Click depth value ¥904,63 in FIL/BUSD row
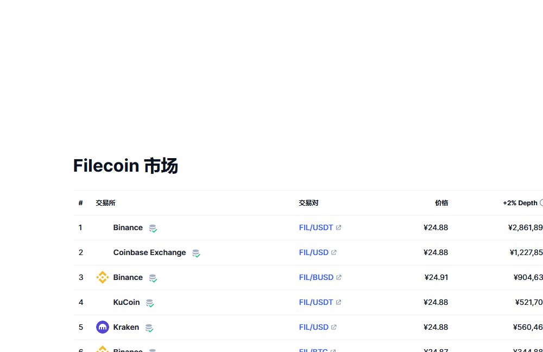The width and height of the screenshot is (543, 352). click(528, 277)
